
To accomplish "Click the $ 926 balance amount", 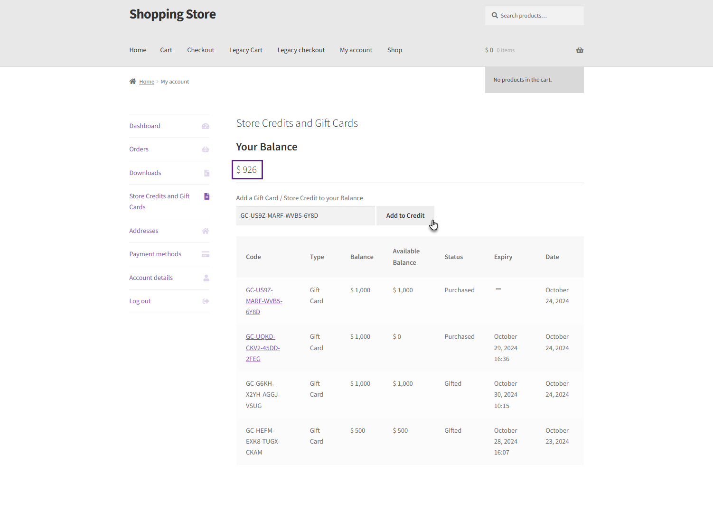I will coord(247,170).
